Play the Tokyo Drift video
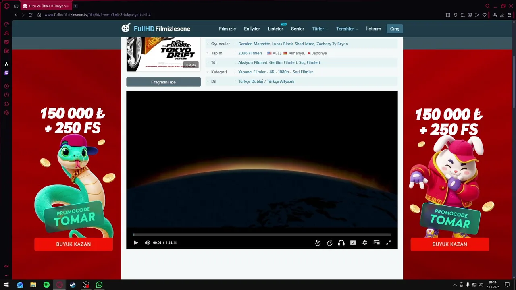The width and height of the screenshot is (516, 290). pyautogui.click(x=136, y=243)
